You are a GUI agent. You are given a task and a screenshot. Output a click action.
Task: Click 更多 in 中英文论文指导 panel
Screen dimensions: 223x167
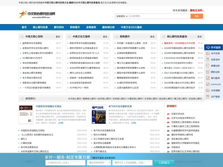[x=105, y=36]
